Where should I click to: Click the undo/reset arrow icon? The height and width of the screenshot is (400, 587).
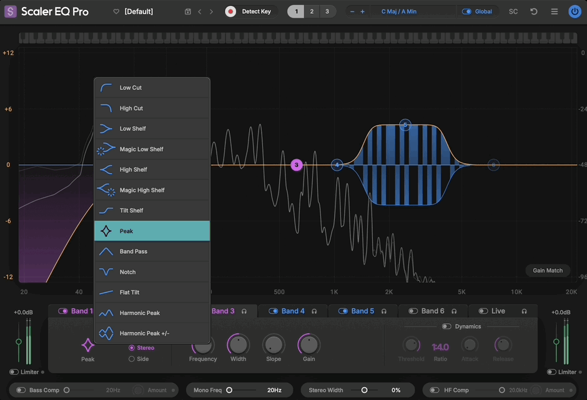point(534,12)
